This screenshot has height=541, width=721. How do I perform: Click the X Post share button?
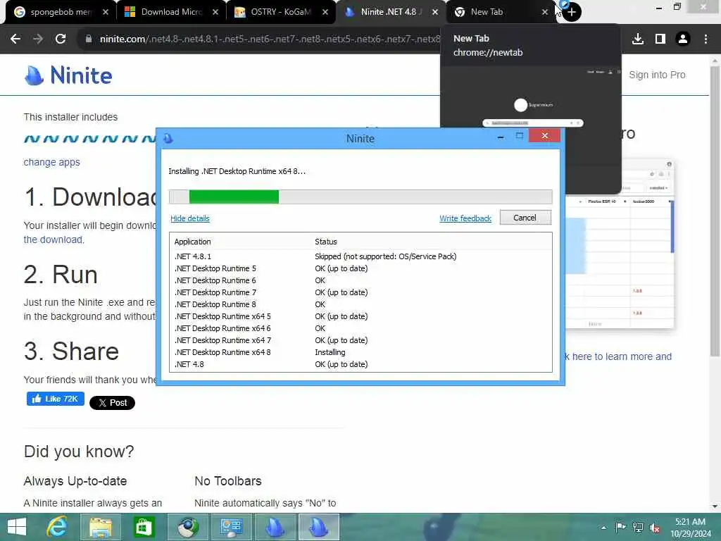coord(112,403)
